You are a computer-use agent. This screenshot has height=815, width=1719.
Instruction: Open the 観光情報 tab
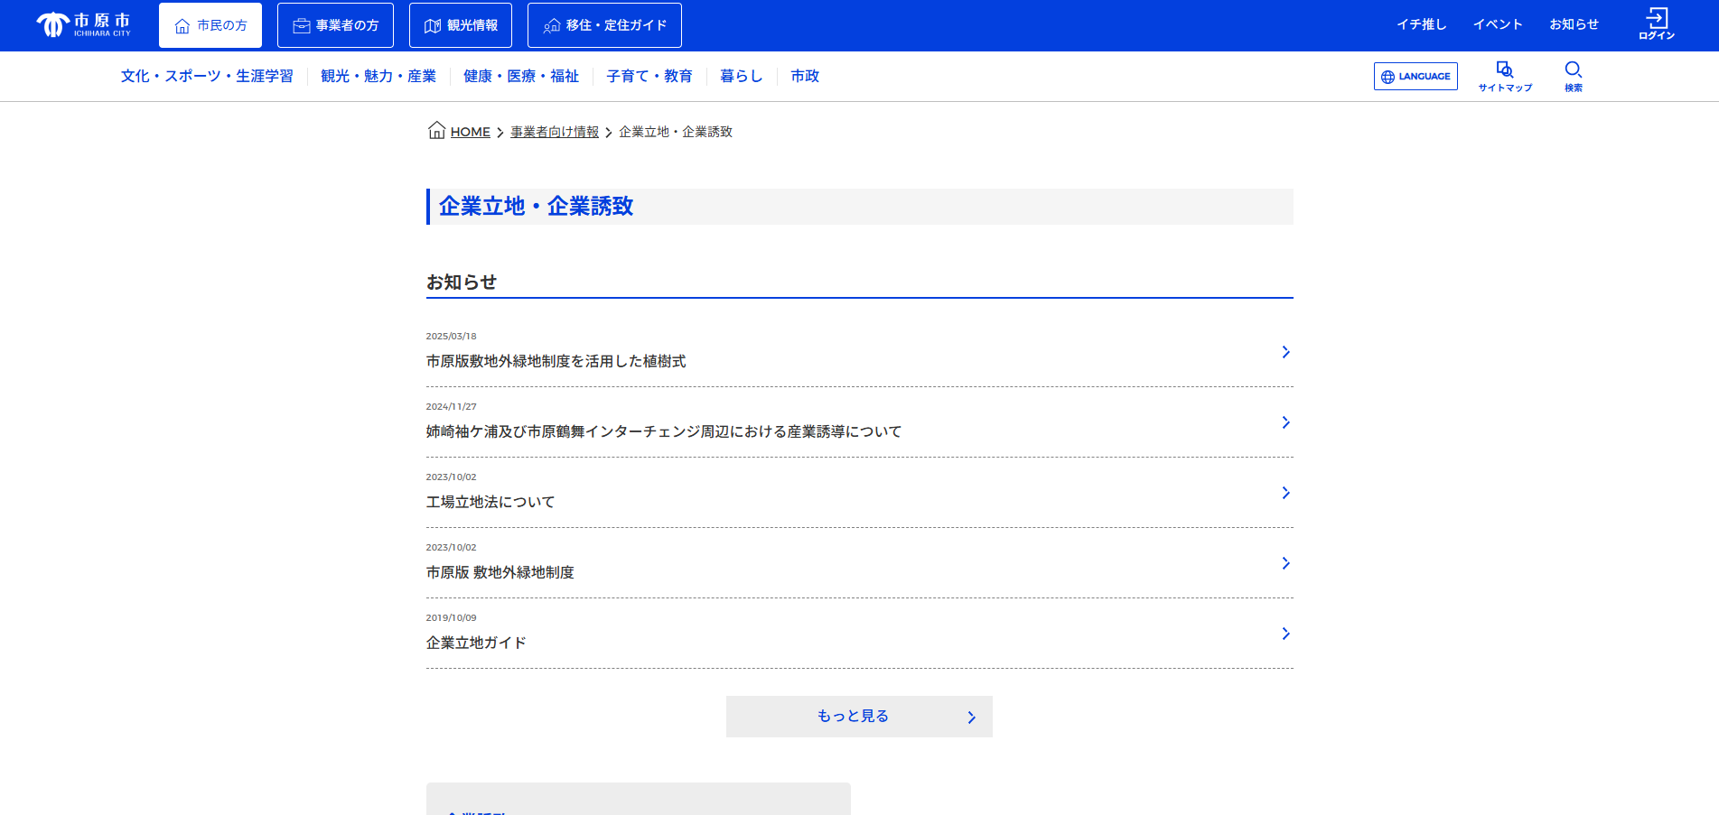[x=461, y=25]
